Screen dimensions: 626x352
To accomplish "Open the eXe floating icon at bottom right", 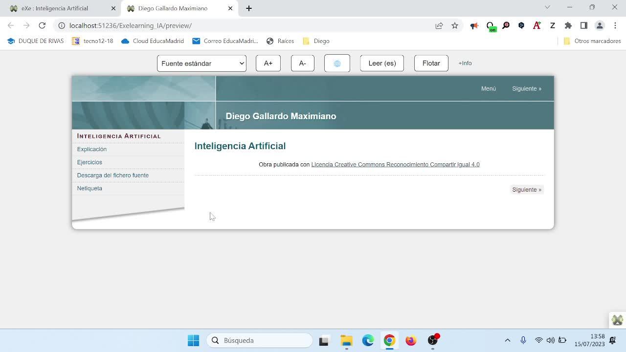I will click(x=617, y=320).
